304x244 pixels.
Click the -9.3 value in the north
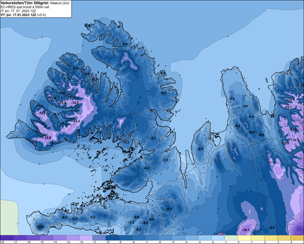(x=125, y=44)
